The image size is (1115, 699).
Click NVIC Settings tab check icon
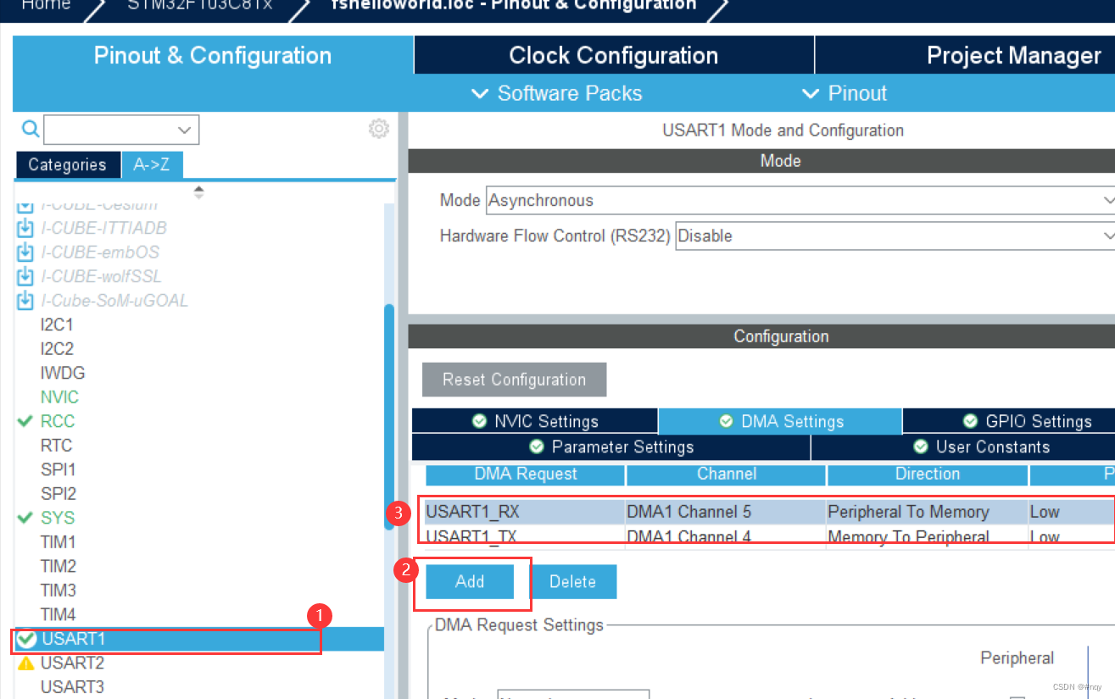pyautogui.click(x=480, y=421)
